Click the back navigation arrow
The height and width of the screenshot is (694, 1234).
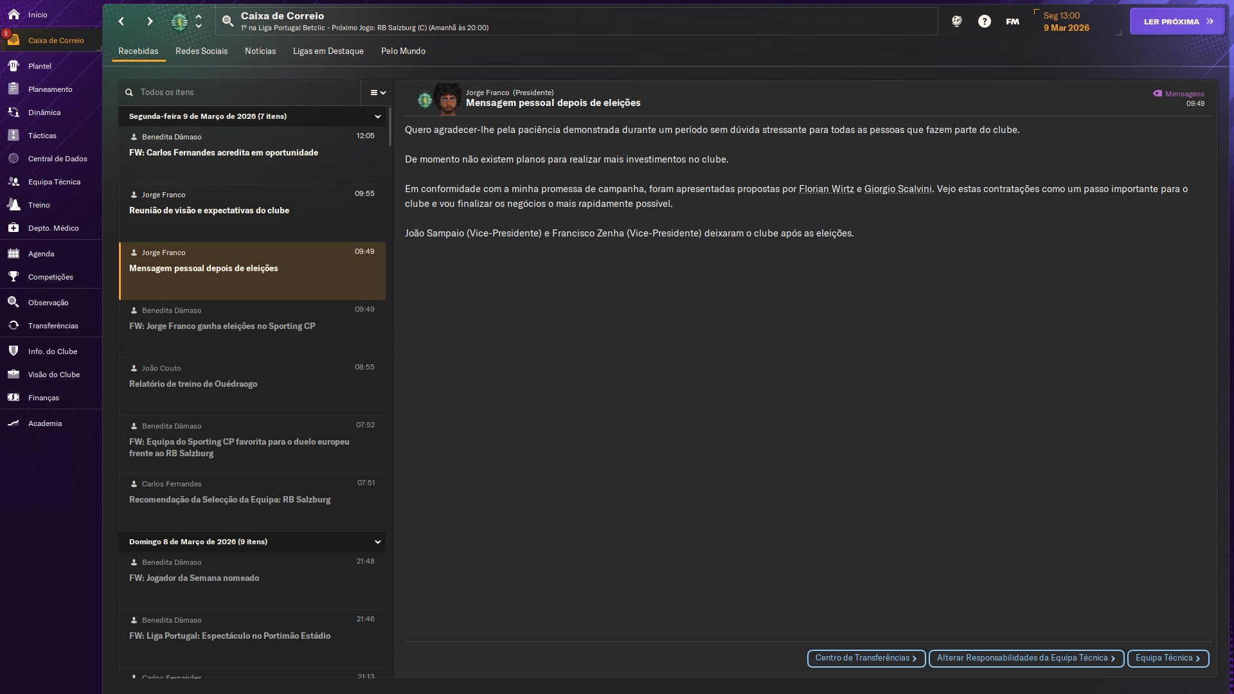121,21
